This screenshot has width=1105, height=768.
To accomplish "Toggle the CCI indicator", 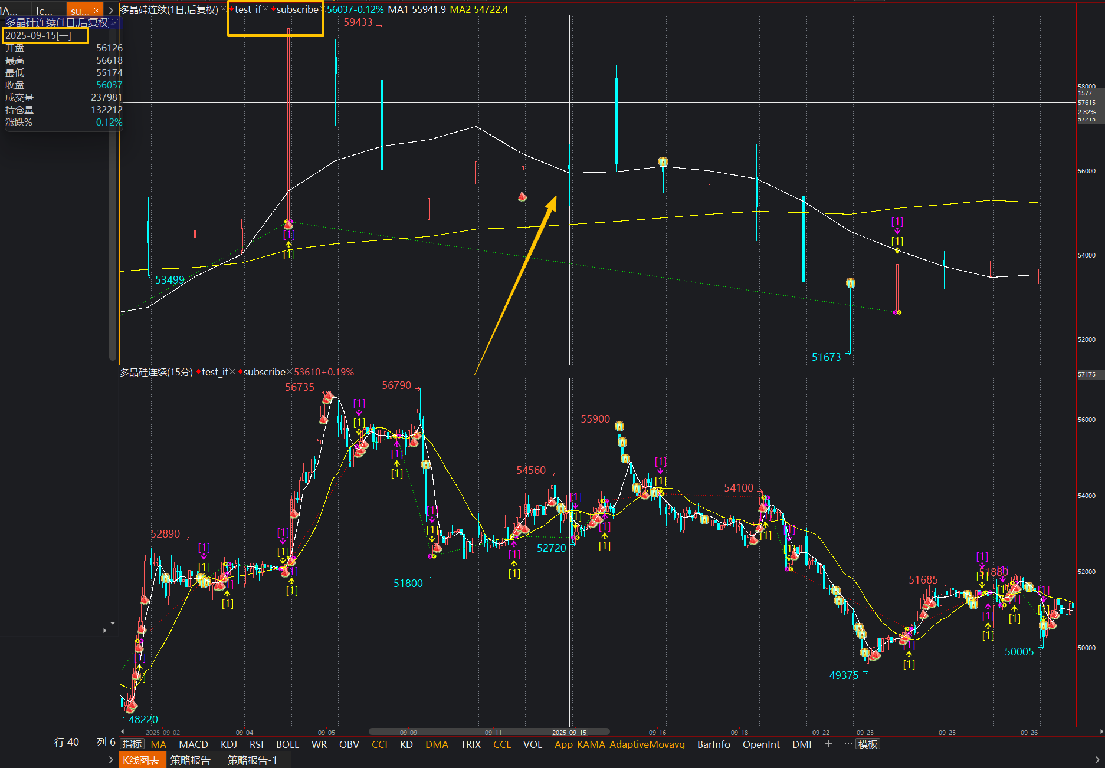I will click(x=379, y=744).
